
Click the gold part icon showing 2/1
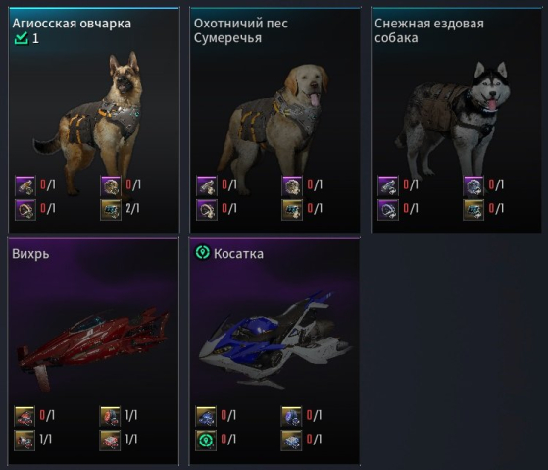point(111,210)
